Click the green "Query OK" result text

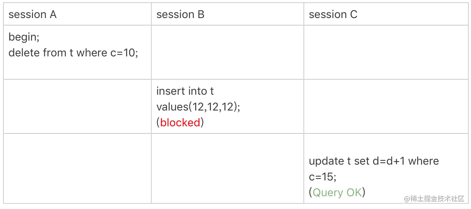337,192
